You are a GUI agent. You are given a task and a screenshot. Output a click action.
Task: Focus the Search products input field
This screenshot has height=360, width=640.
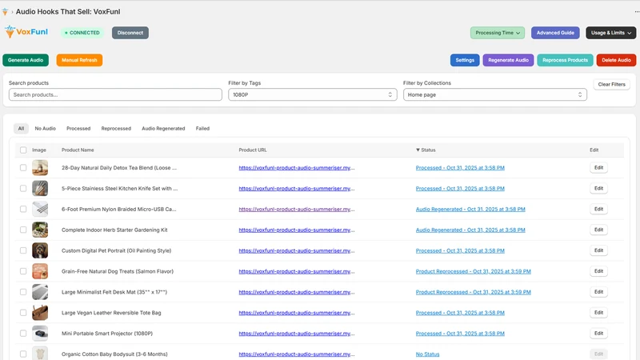(115, 94)
